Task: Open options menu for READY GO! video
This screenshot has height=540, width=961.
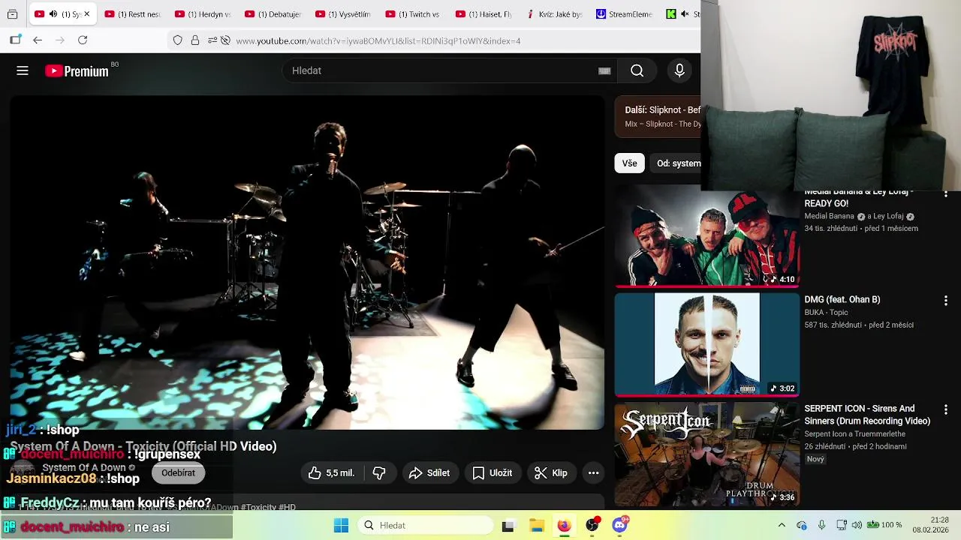Action: pyautogui.click(x=945, y=195)
